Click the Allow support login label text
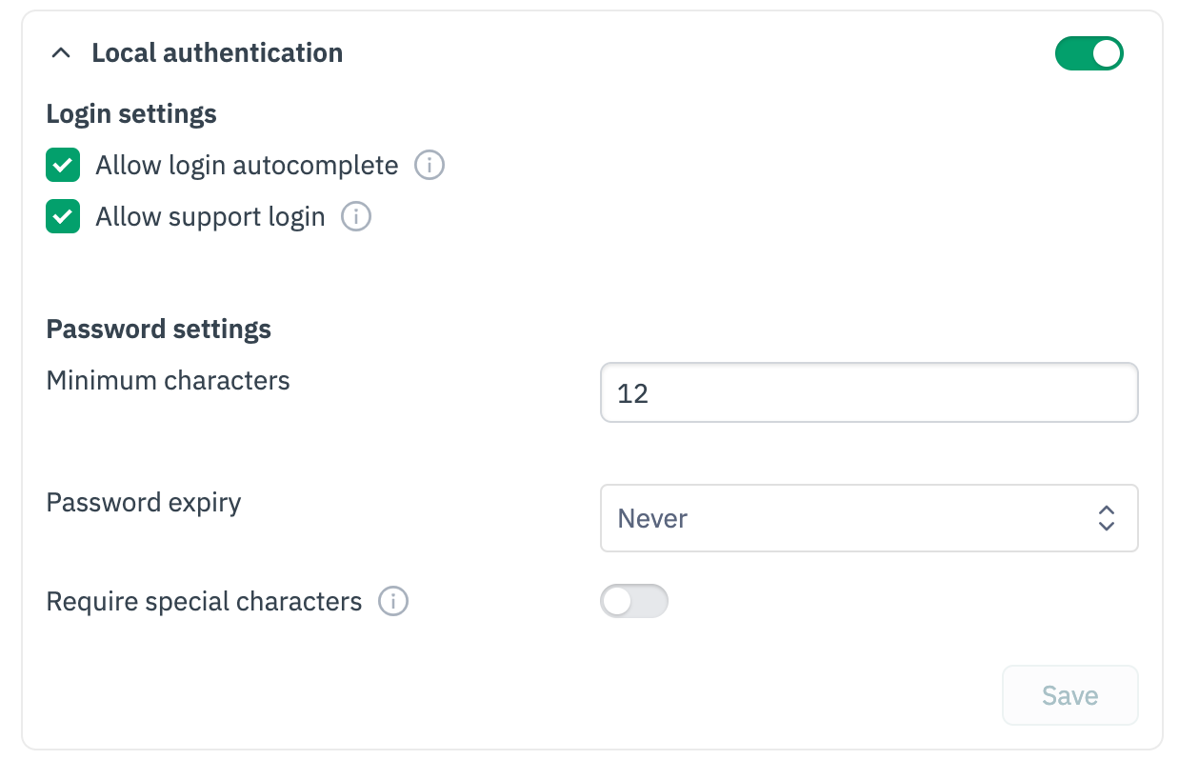Screen dimensions: 1179x760 coord(210,217)
